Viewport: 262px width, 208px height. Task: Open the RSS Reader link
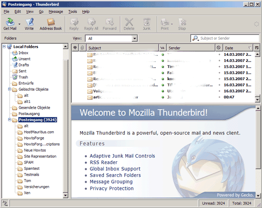tap(103, 163)
